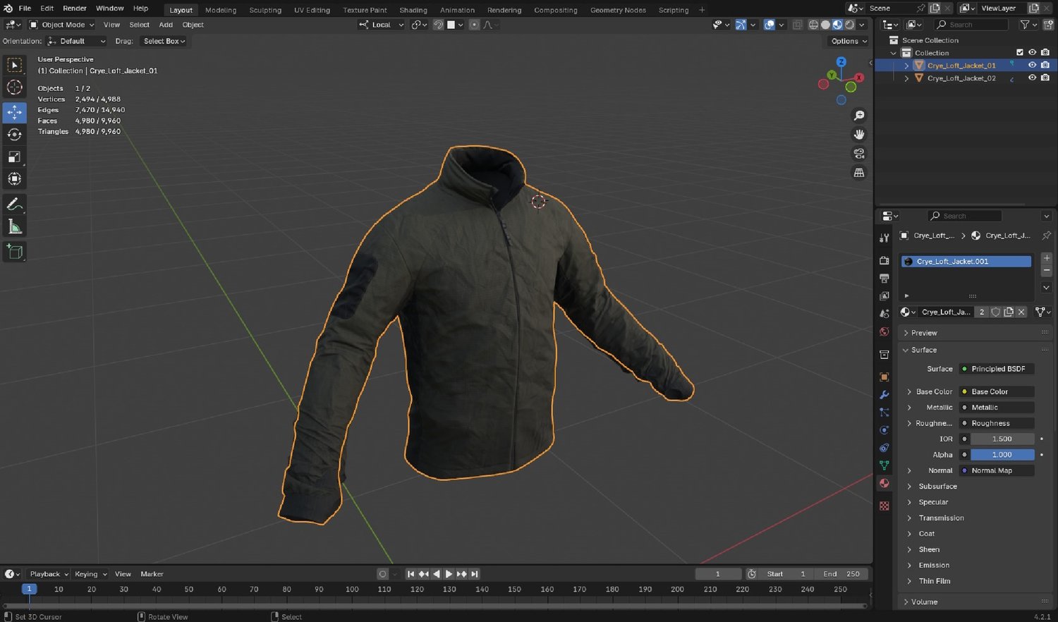Click the End frame field
The width and height of the screenshot is (1058, 622).
tap(841, 574)
